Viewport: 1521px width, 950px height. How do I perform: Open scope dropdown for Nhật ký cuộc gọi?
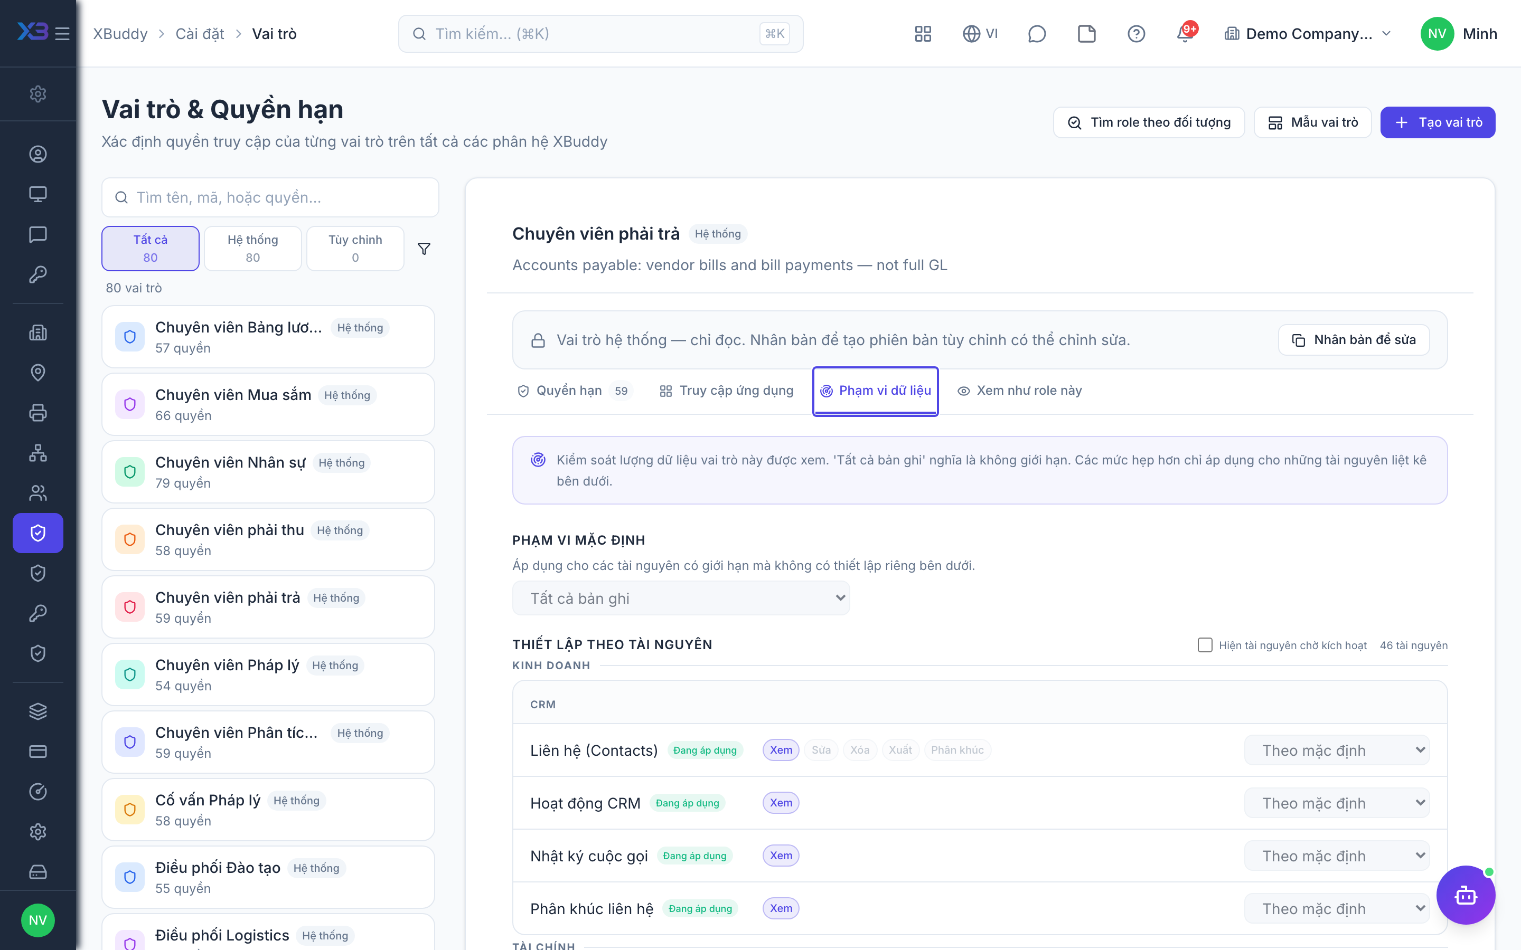pyautogui.click(x=1337, y=856)
